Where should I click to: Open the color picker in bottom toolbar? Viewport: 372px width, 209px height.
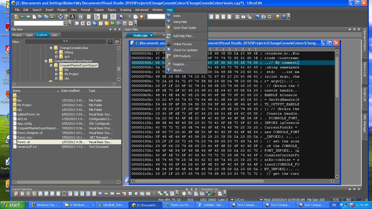click(x=184, y=193)
